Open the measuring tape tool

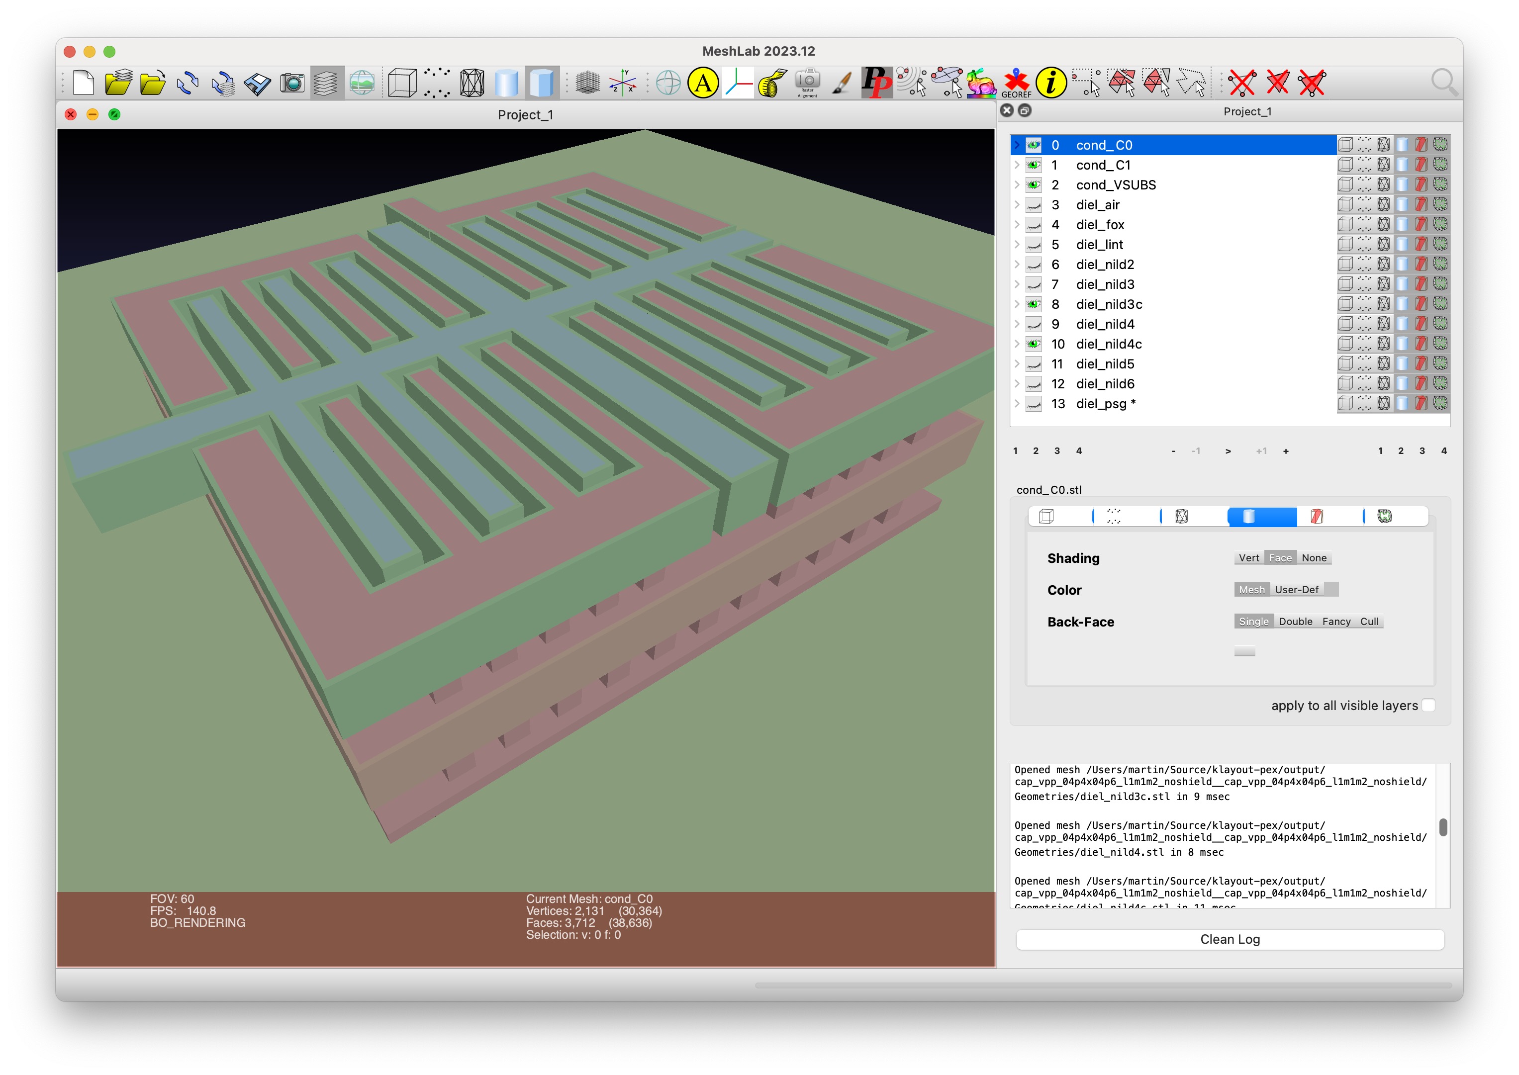pyautogui.click(x=773, y=83)
